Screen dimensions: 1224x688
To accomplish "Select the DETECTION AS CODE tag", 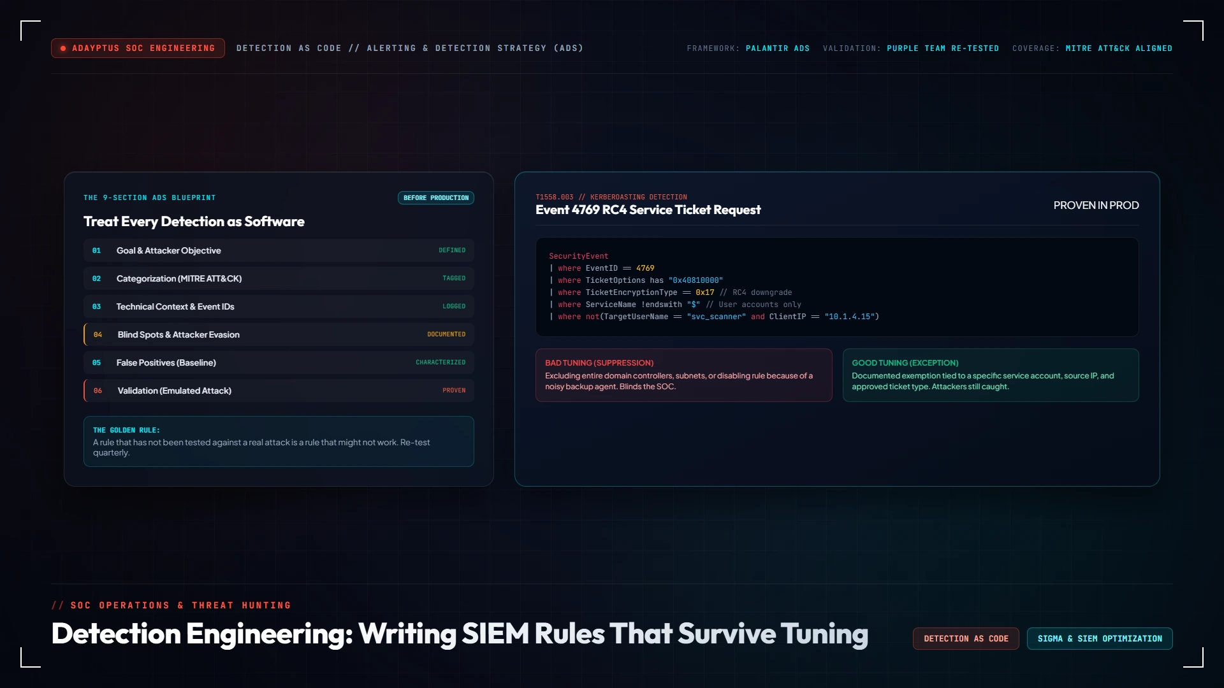I will (966, 638).
